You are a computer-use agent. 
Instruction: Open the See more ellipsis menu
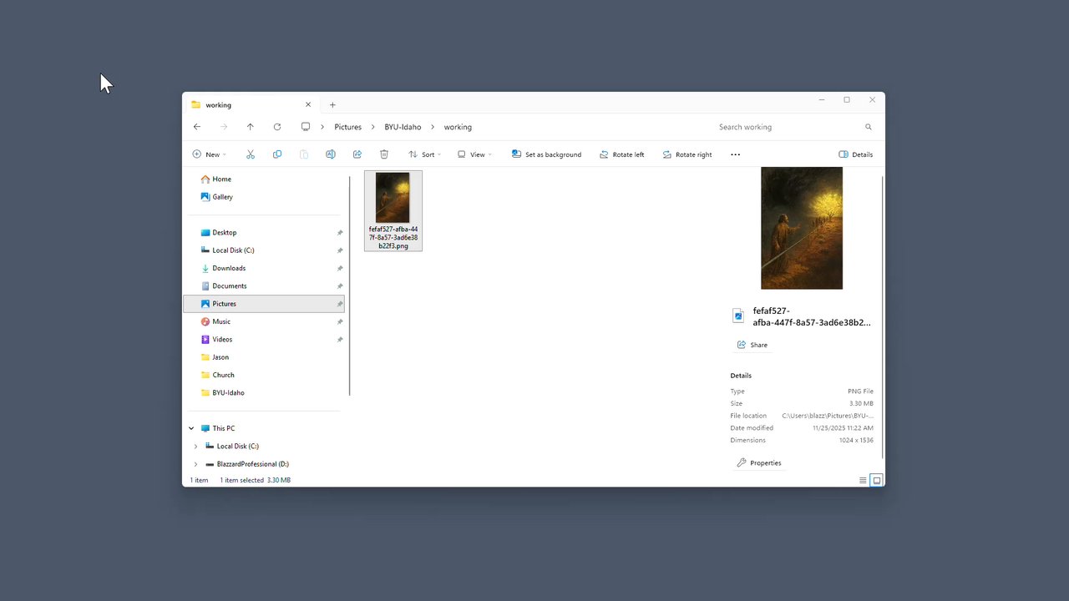tap(735, 154)
